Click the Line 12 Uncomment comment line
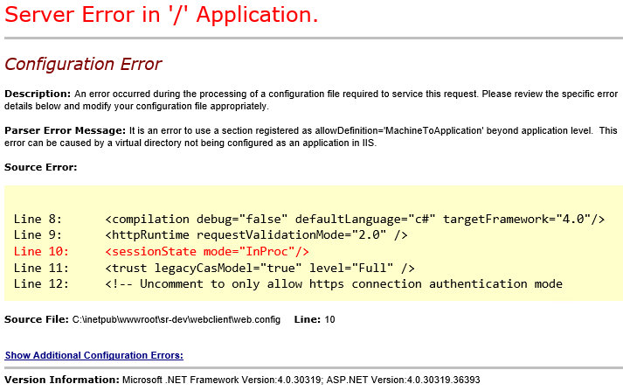623x391 pixels. (x=288, y=283)
